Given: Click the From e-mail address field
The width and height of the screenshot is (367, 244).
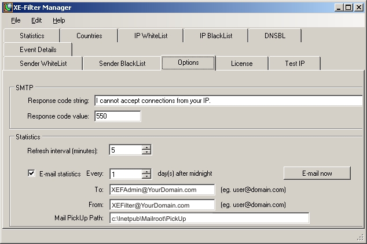Looking at the screenshot, I should point(162,205).
